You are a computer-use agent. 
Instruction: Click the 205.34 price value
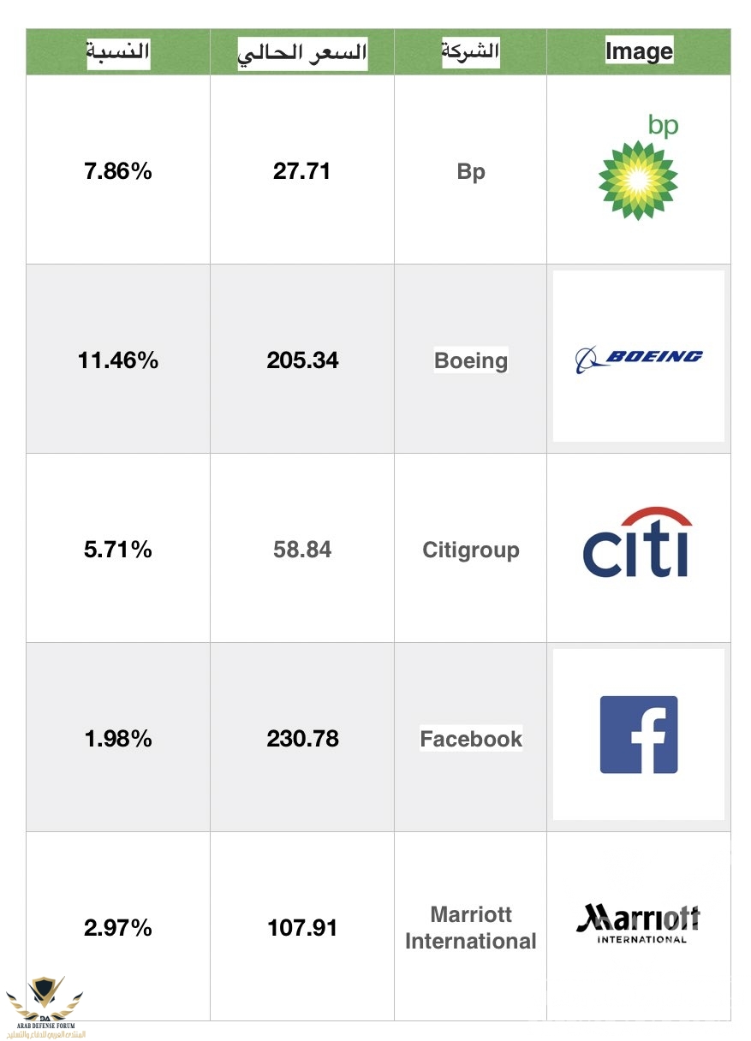pos(302,360)
